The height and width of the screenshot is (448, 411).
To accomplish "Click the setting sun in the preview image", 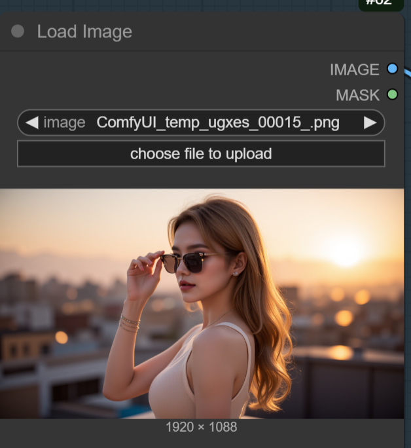I will point(346,251).
